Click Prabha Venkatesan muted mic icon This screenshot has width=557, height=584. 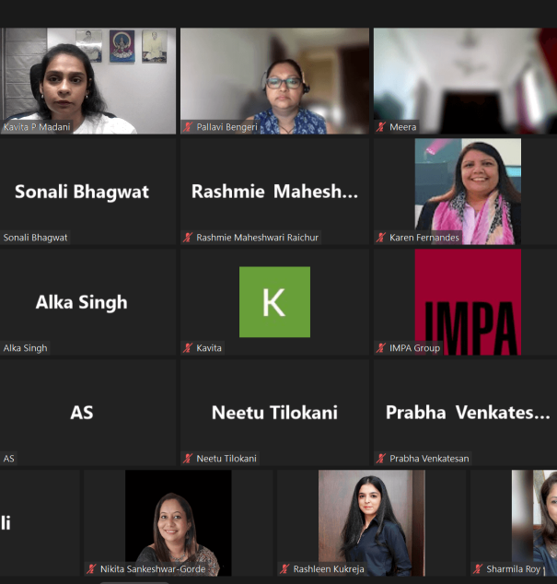pos(381,458)
